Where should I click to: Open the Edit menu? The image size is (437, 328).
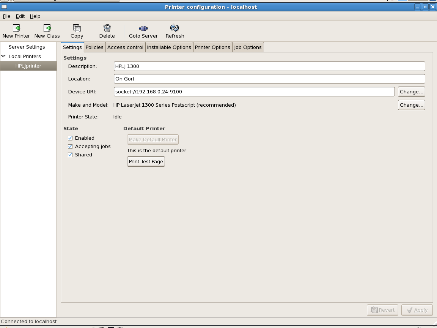(x=20, y=16)
